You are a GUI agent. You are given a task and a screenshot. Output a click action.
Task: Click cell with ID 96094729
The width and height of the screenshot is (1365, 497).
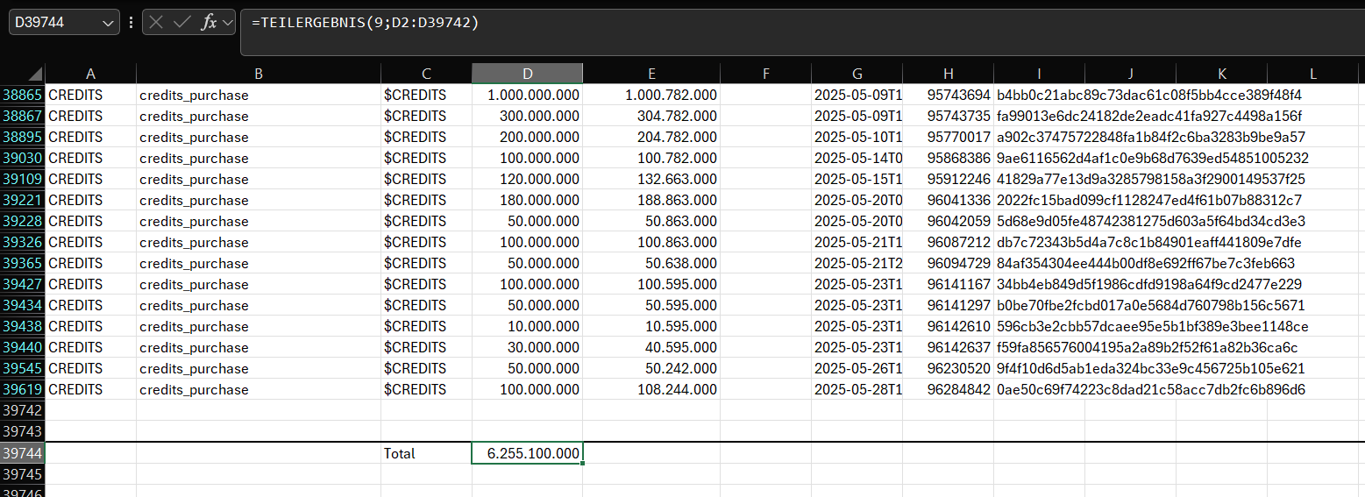[948, 263]
